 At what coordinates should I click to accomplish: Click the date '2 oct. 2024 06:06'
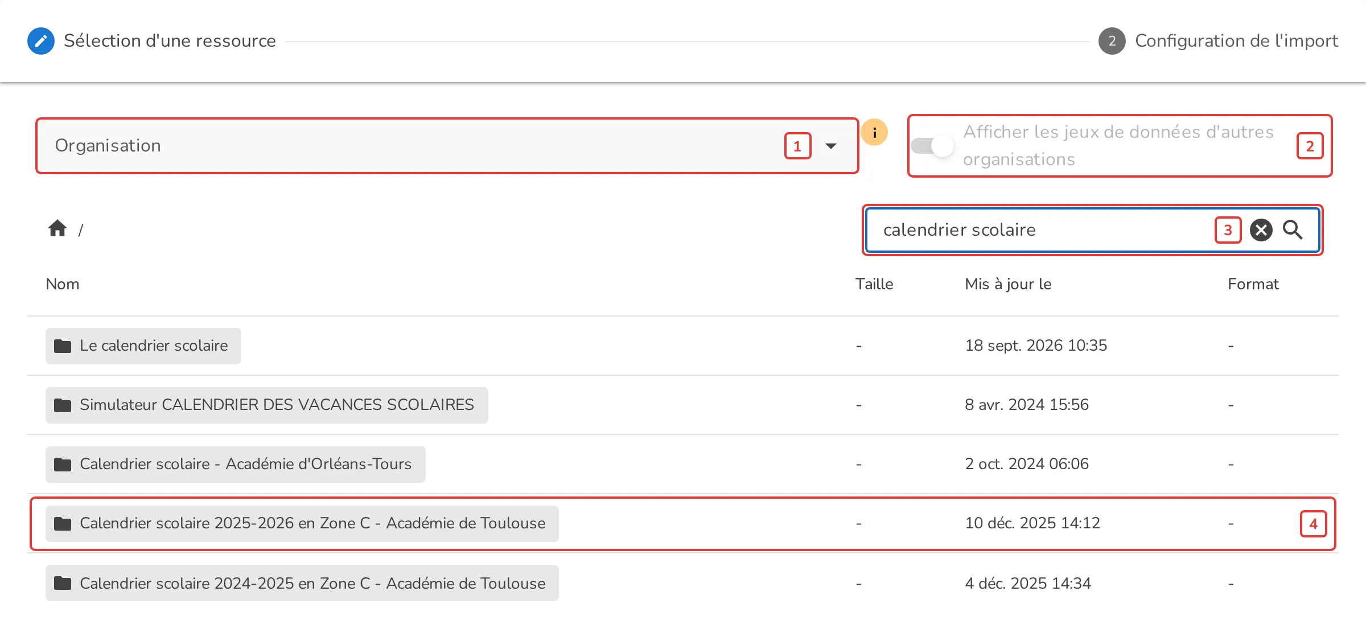tap(1027, 464)
